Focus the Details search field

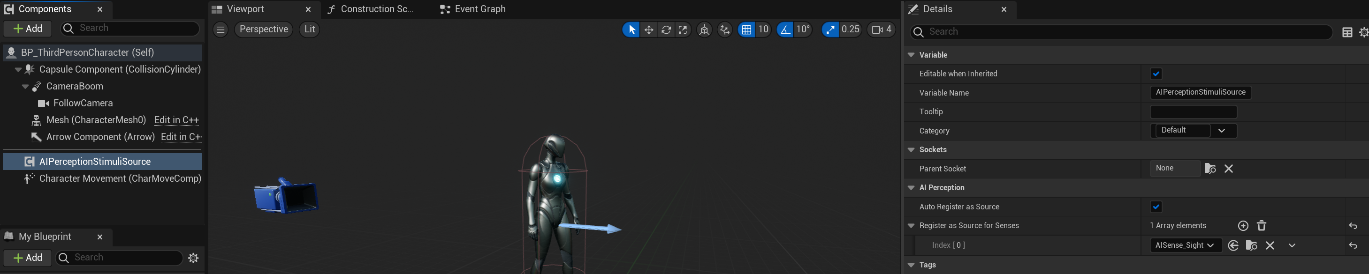1121,32
